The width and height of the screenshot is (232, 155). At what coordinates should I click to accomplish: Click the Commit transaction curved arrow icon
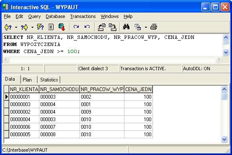tap(76, 27)
